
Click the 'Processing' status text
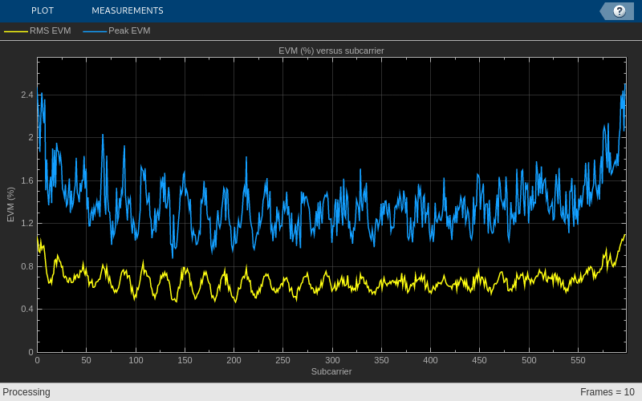[26, 392]
